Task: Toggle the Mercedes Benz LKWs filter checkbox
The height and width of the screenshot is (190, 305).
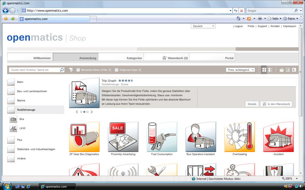Action: pyautogui.click(x=78, y=70)
